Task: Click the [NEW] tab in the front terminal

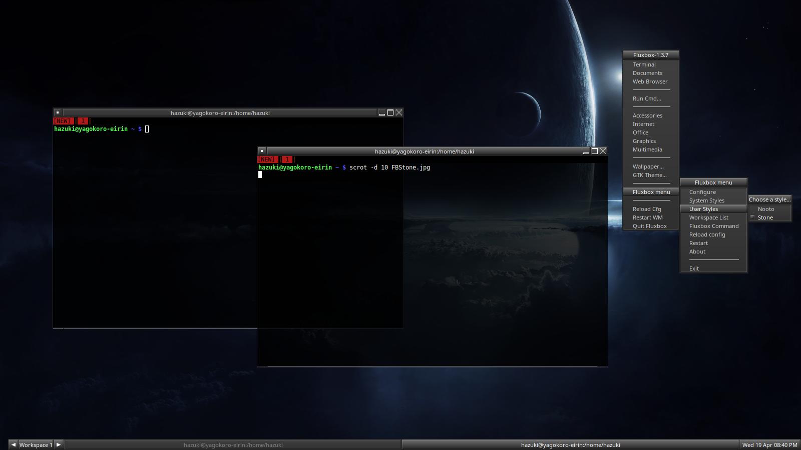Action: pos(267,159)
